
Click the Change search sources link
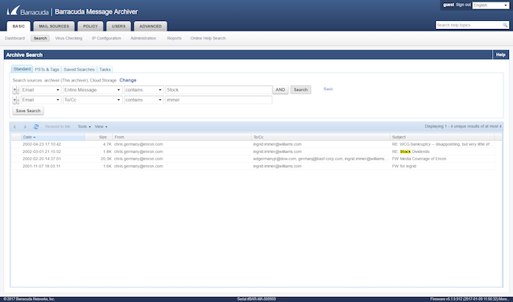click(x=128, y=81)
